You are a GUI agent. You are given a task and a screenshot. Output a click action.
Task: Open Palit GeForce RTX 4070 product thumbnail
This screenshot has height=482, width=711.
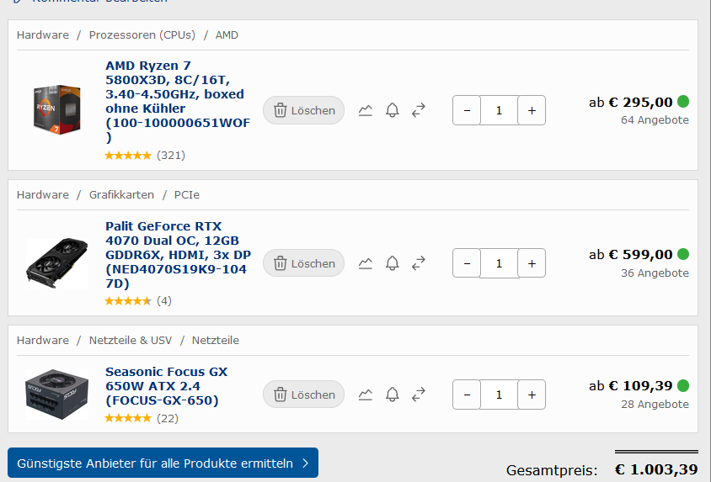[x=56, y=263]
